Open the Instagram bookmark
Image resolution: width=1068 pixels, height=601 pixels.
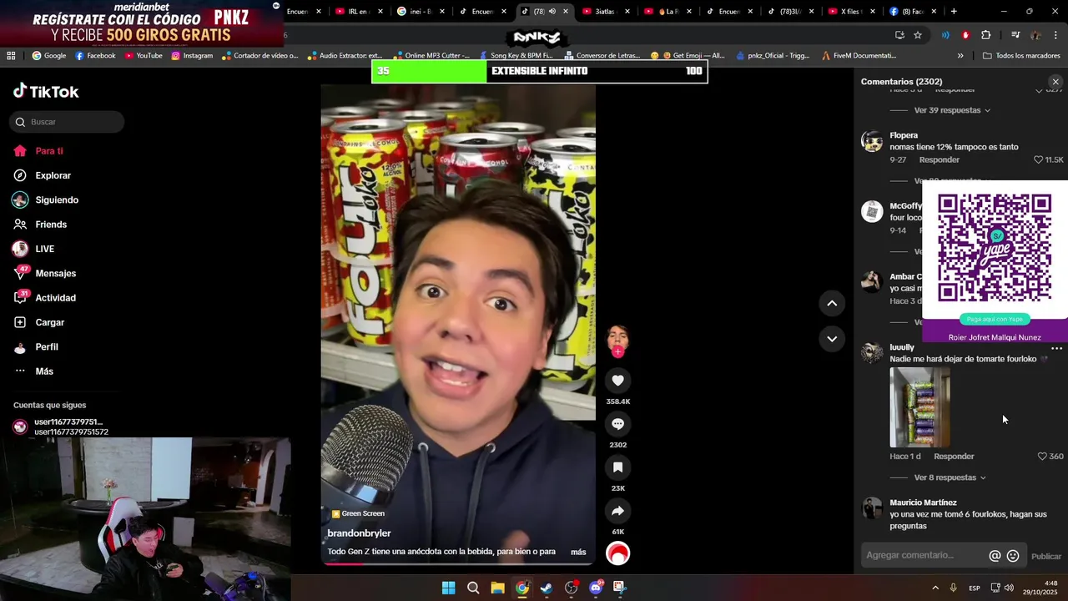tap(192, 56)
